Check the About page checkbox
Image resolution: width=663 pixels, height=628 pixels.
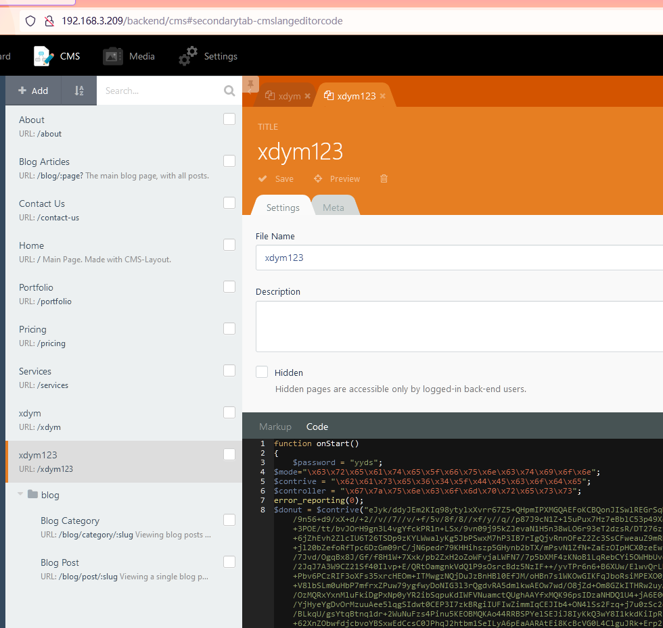pyautogui.click(x=229, y=119)
